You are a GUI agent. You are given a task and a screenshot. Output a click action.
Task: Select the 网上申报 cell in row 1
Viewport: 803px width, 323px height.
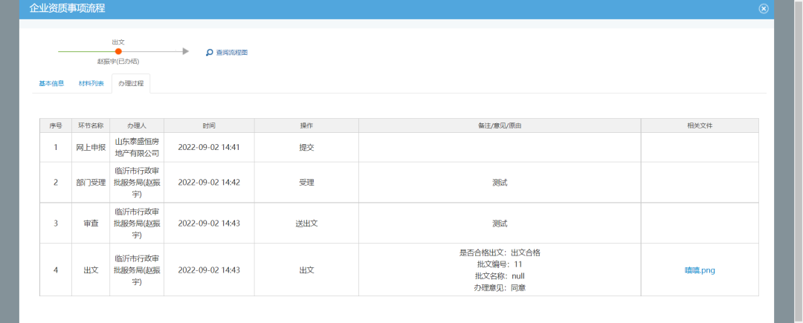91,147
